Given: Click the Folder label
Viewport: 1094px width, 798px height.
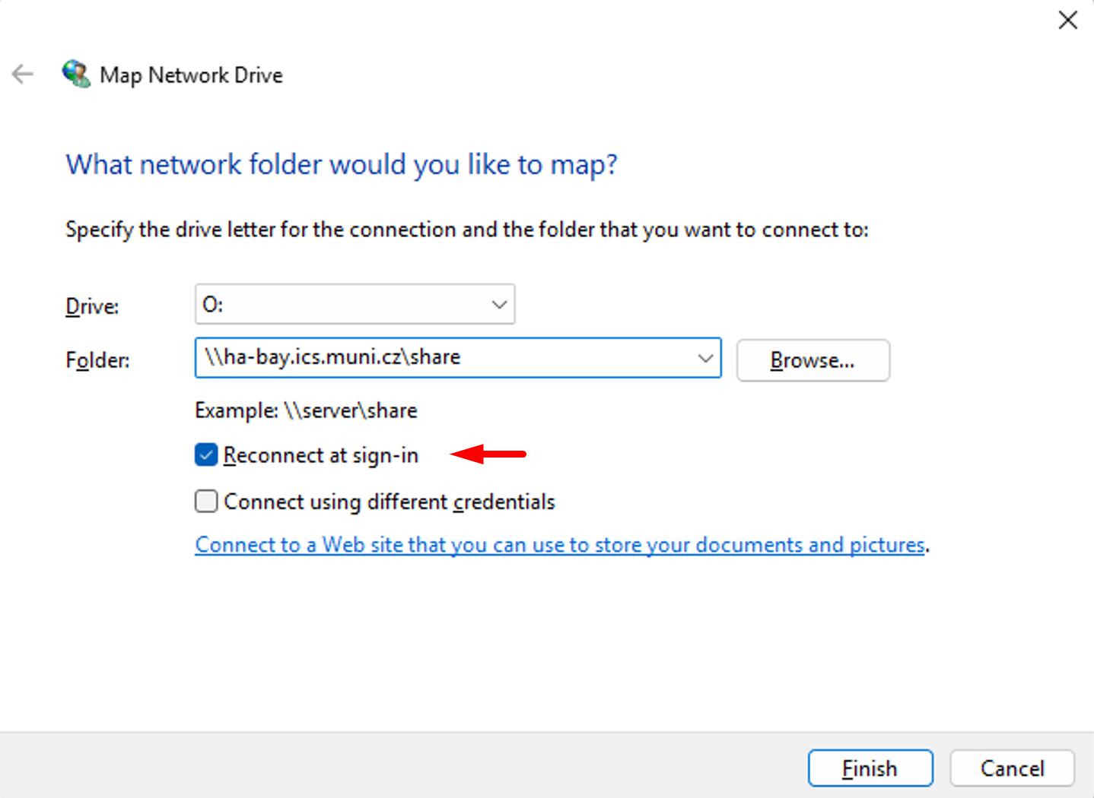Looking at the screenshot, I should 97,360.
